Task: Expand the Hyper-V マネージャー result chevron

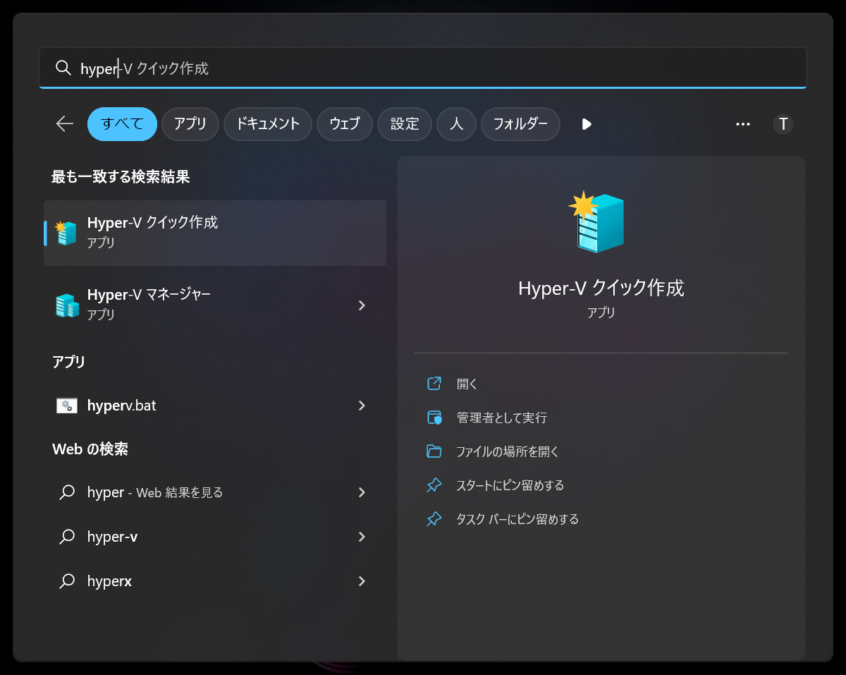Action: [x=362, y=305]
